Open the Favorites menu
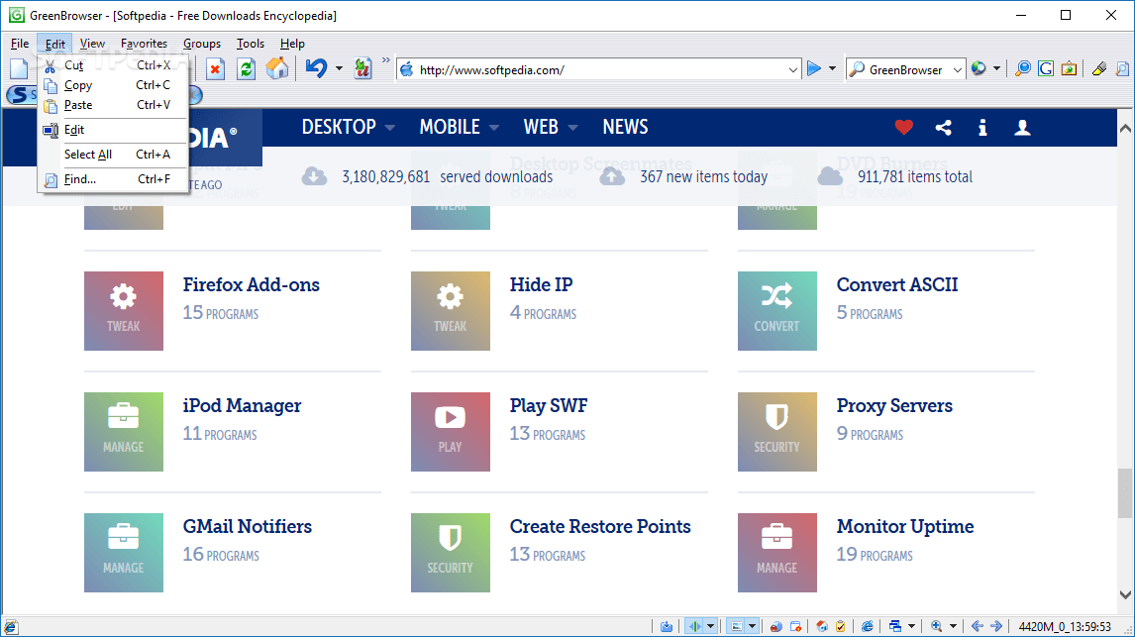Viewport: 1135px width, 637px height. point(144,44)
